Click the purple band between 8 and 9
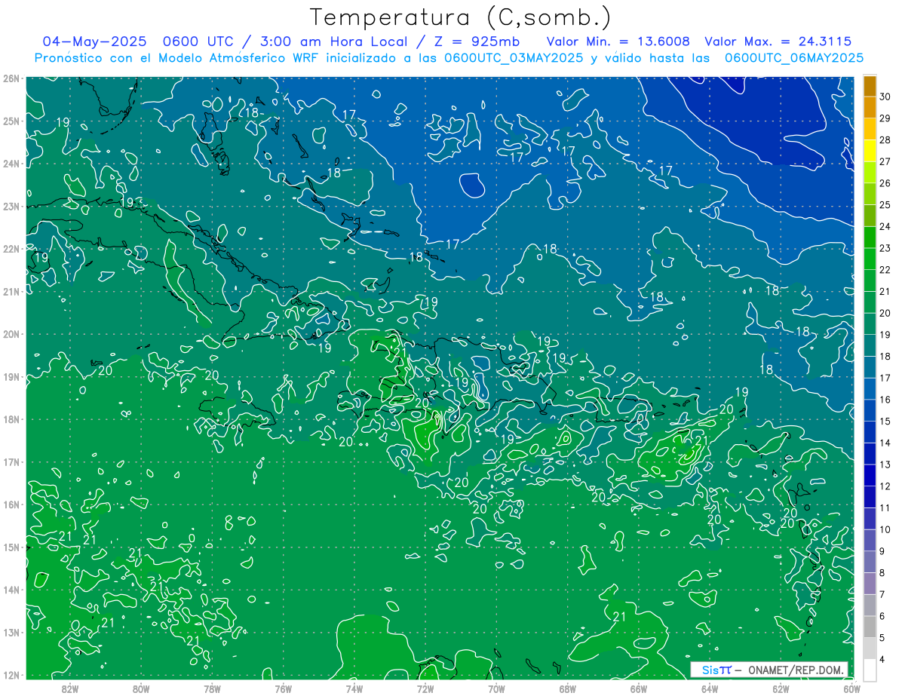905x699 pixels. pos(870,563)
